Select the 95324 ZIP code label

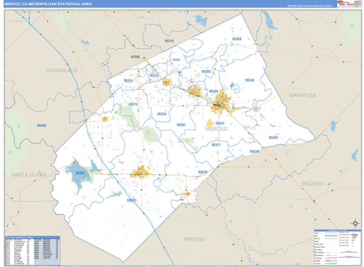(129, 81)
